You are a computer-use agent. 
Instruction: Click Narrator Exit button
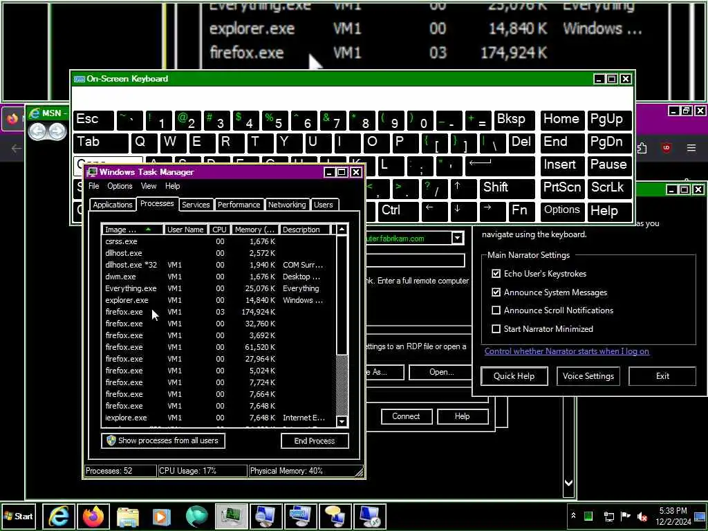[x=662, y=376]
